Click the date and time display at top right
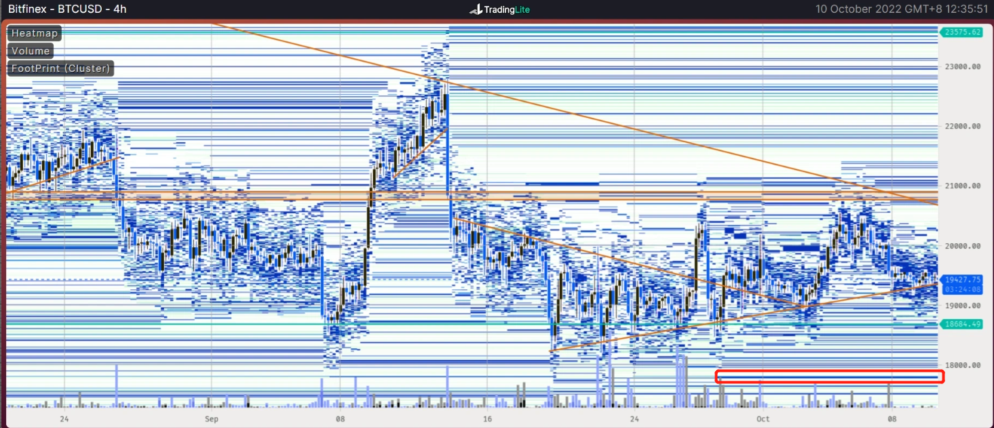This screenshot has height=428, width=994. click(901, 9)
